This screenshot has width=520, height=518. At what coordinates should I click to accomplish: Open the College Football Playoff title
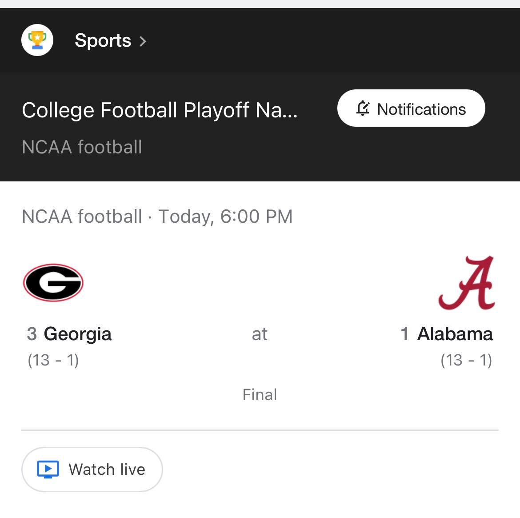click(x=160, y=110)
